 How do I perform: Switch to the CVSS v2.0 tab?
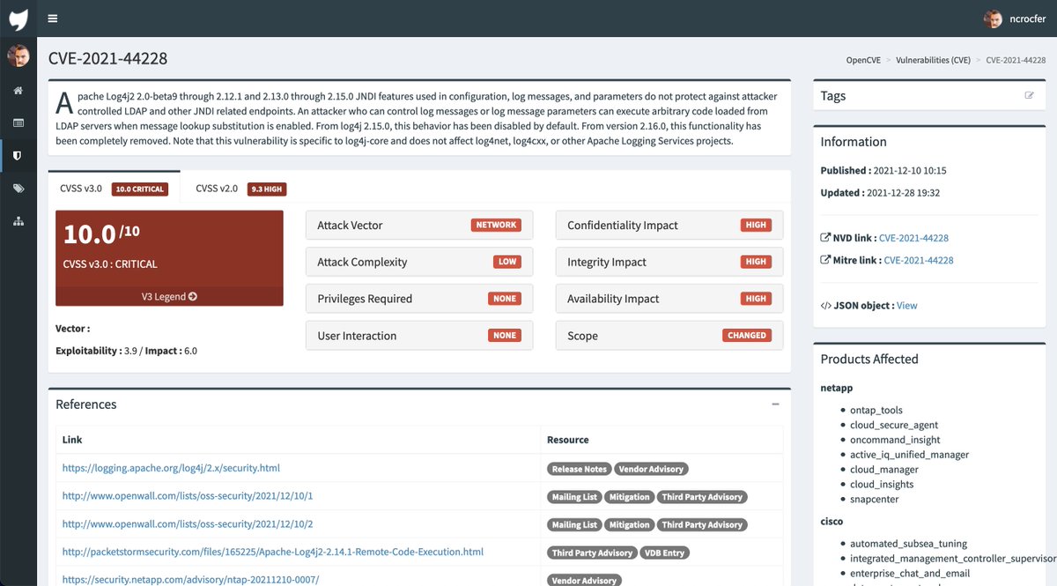240,189
